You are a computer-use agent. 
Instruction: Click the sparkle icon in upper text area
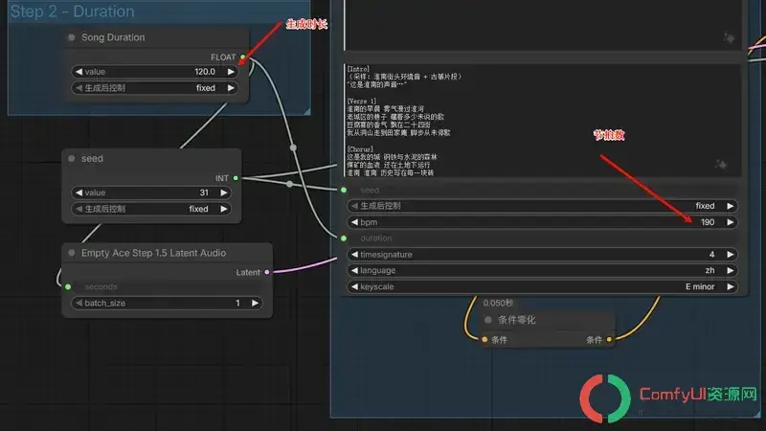(729, 37)
